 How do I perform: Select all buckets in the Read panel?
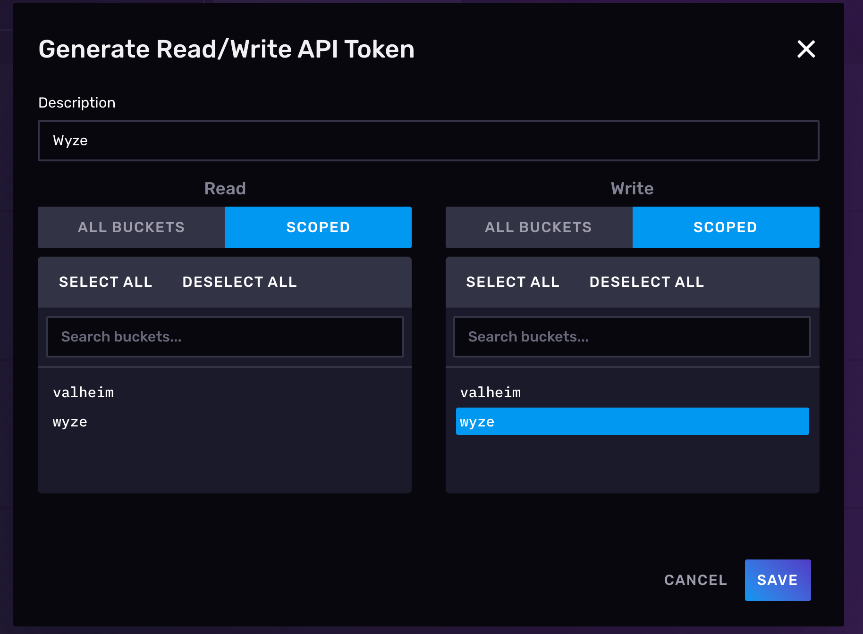105,282
